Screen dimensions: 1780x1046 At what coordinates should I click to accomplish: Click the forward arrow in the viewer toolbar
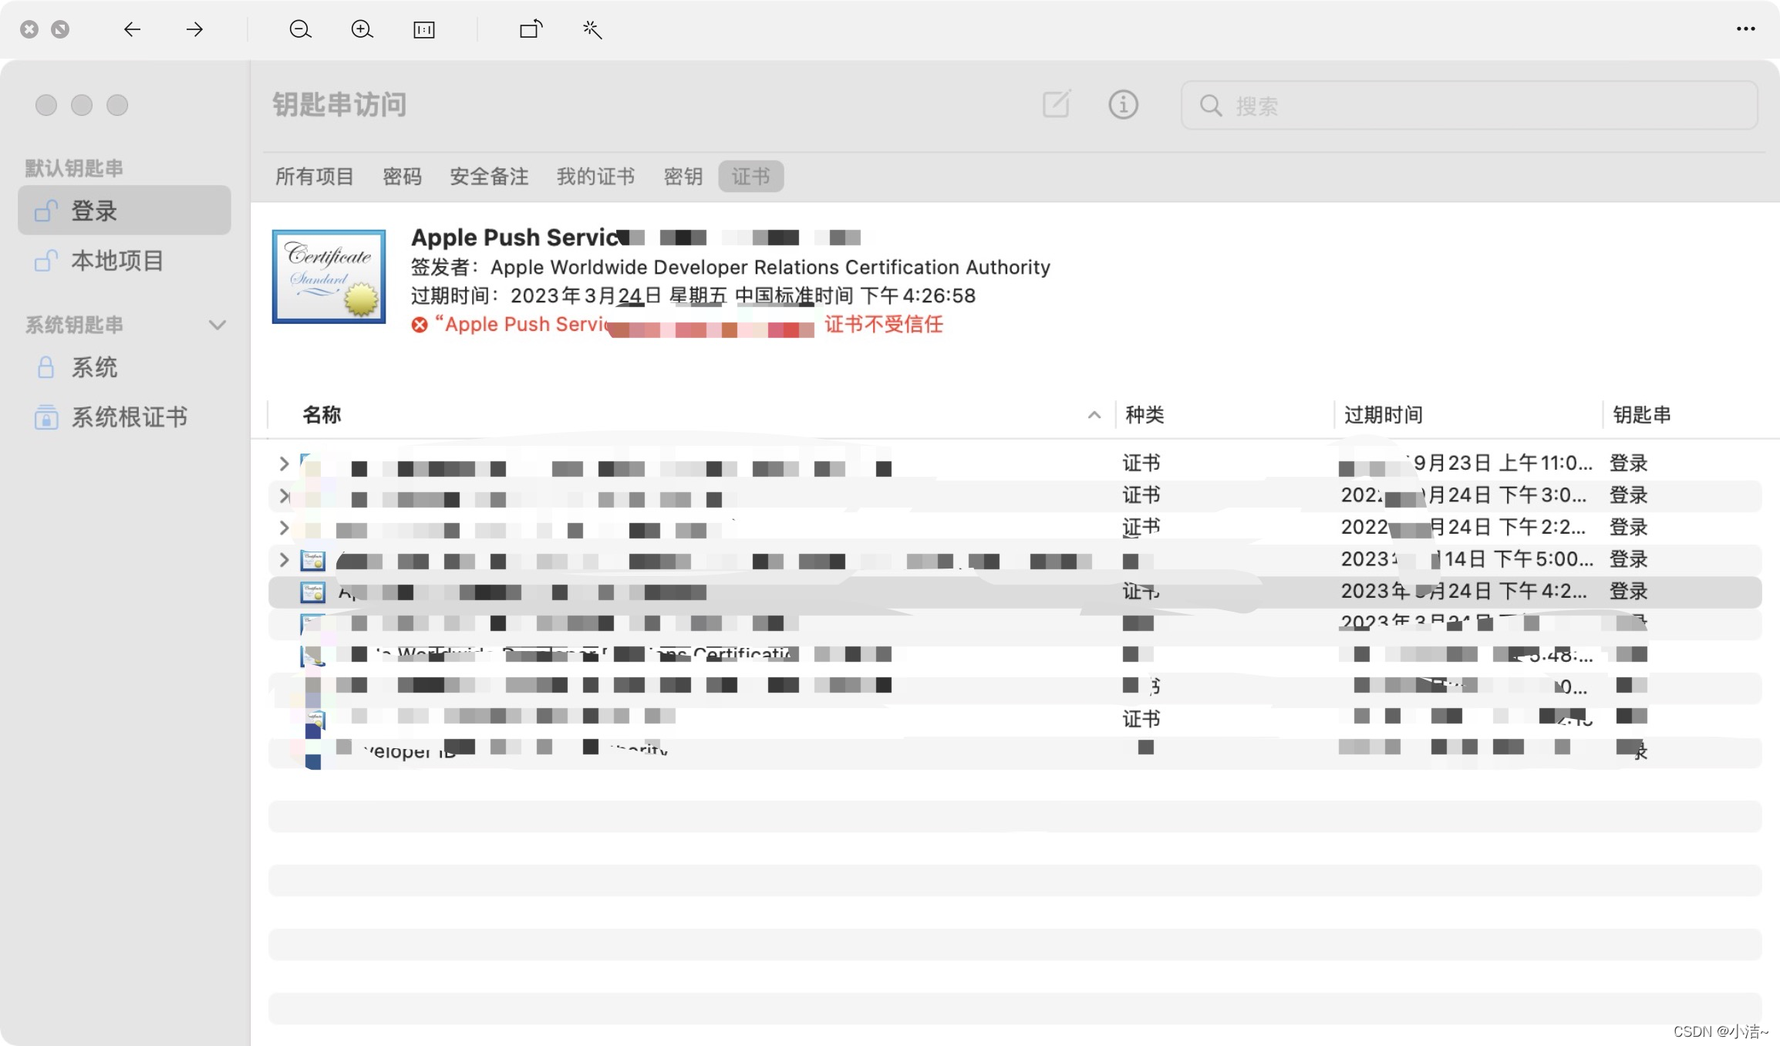pos(194,29)
